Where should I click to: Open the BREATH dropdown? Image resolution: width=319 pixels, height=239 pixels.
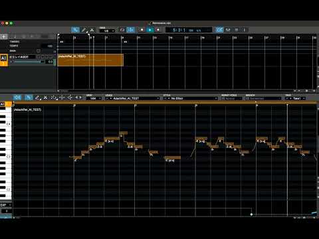(264, 98)
